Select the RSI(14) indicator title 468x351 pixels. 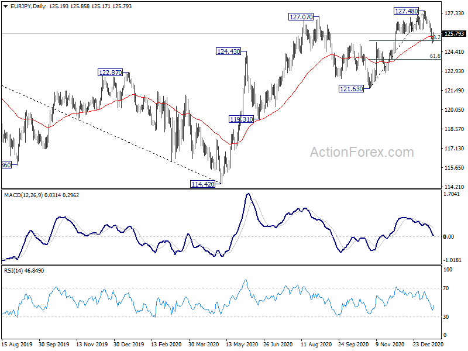(13, 271)
